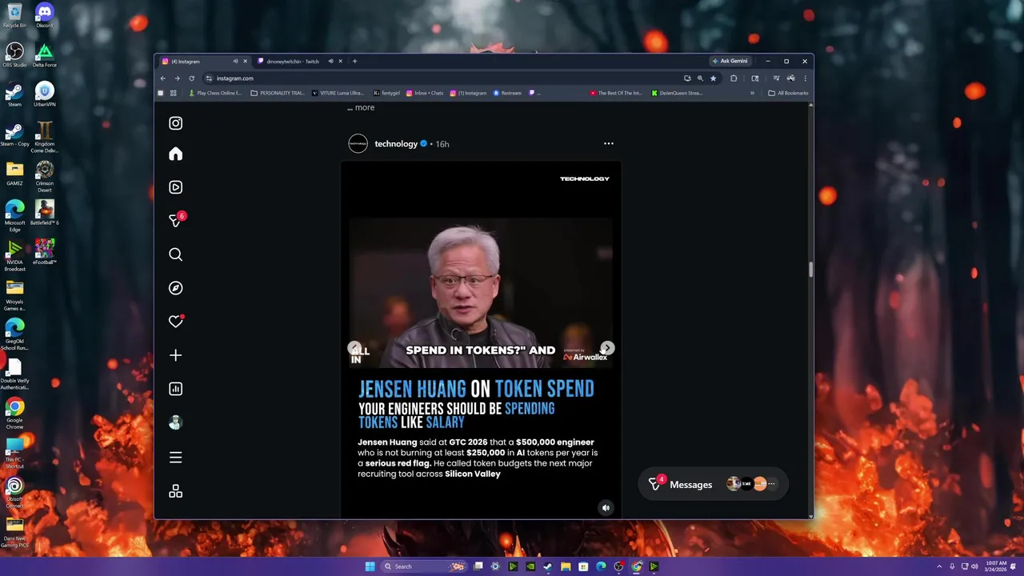Open DelenQueen Strea... bookmark

[x=677, y=93]
